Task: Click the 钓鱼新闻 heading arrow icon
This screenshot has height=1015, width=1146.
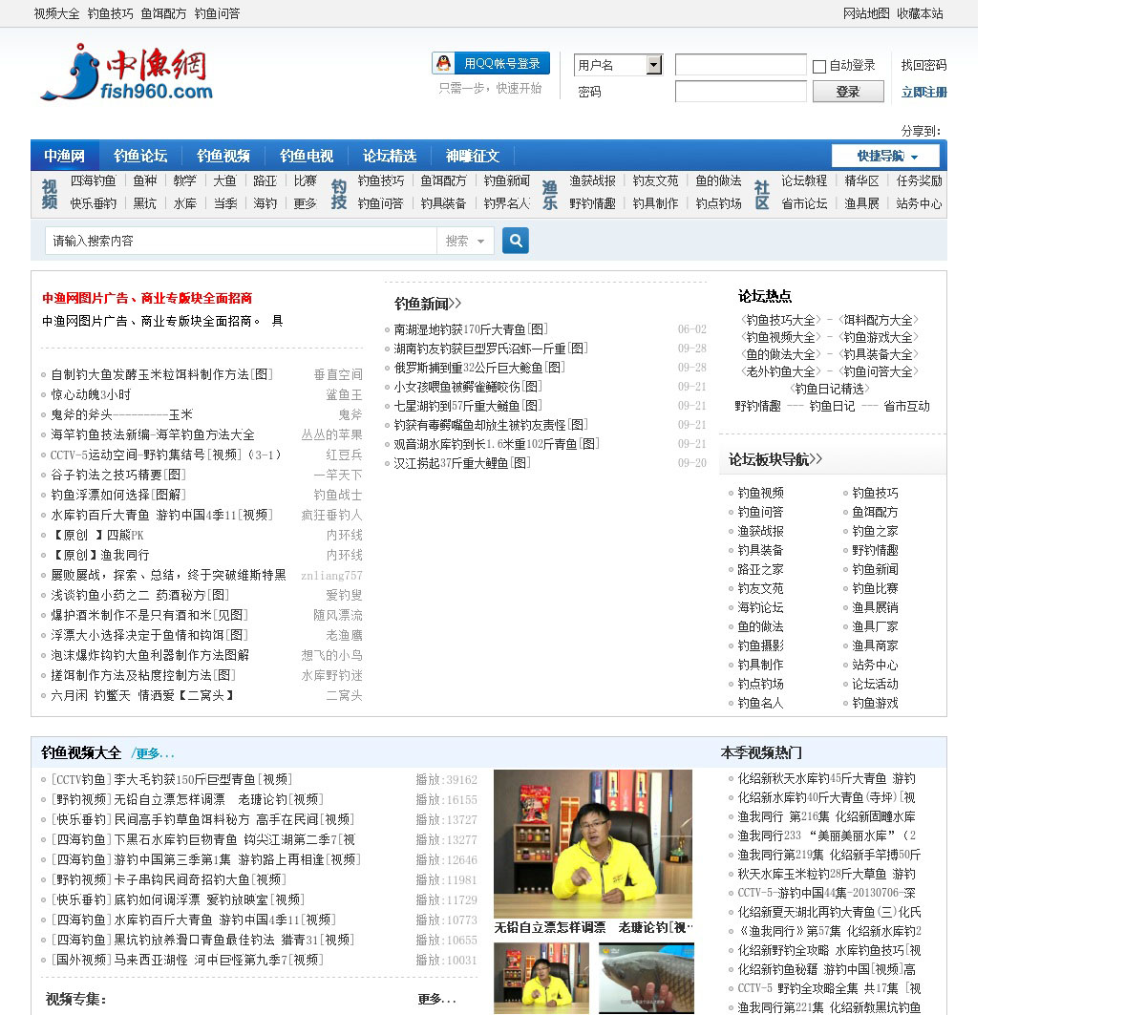Action: click(456, 304)
